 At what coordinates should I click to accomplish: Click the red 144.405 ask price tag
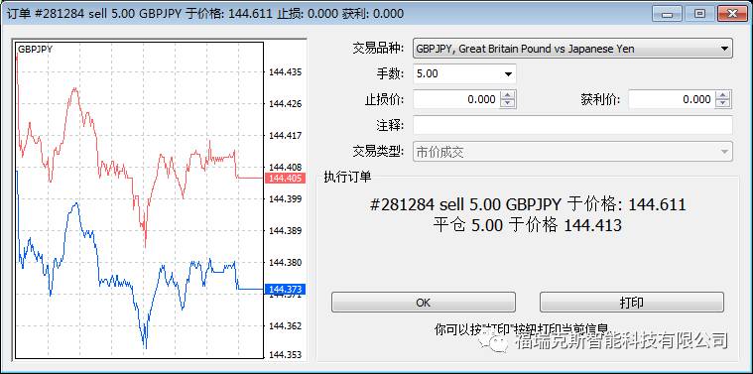click(x=286, y=179)
